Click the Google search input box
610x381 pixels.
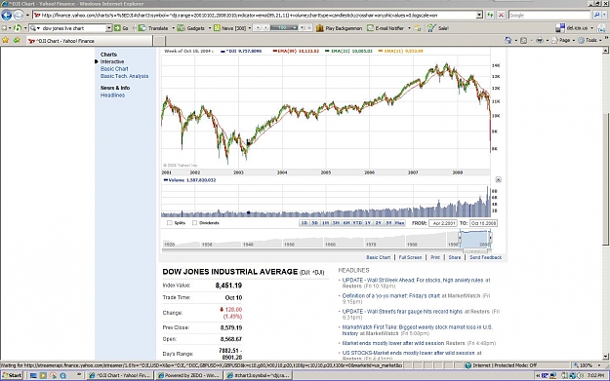pyautogui.click(x=549, y=16)
